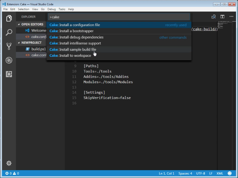The width and height of the screenshot is (238, 178).
Task: Click the command palette input field
Action: pyautogui.click(x=119, y=17)
